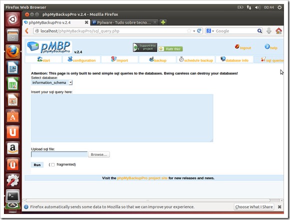Switch to Pplware browser tab

point(124,22)
